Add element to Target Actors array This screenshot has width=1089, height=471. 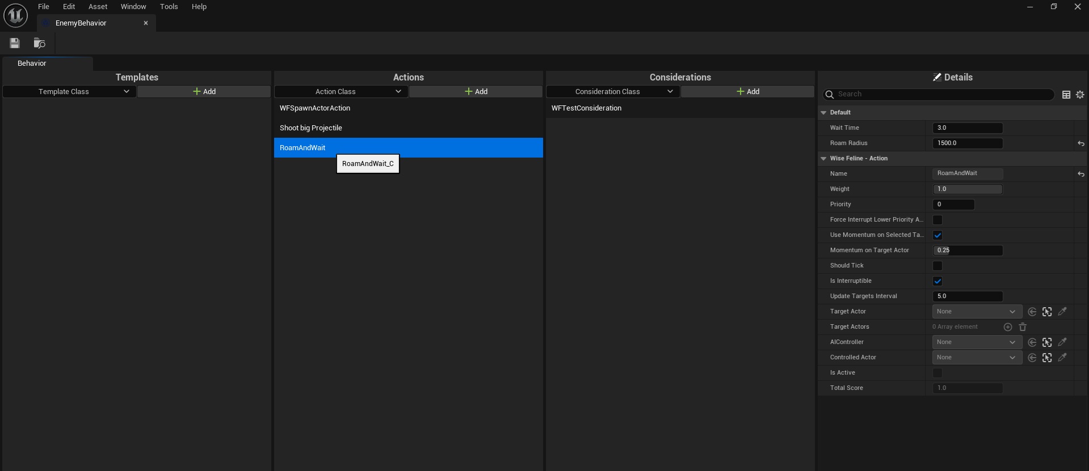[x=1008, y=327]
